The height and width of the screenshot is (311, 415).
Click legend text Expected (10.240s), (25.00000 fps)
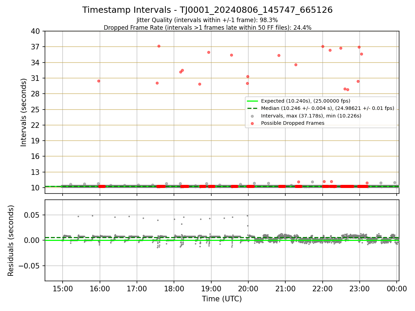306,101
